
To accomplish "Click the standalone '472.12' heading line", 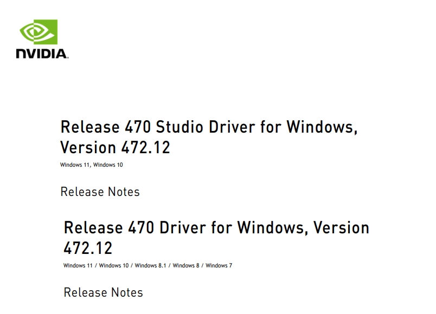I will [88, 248].
